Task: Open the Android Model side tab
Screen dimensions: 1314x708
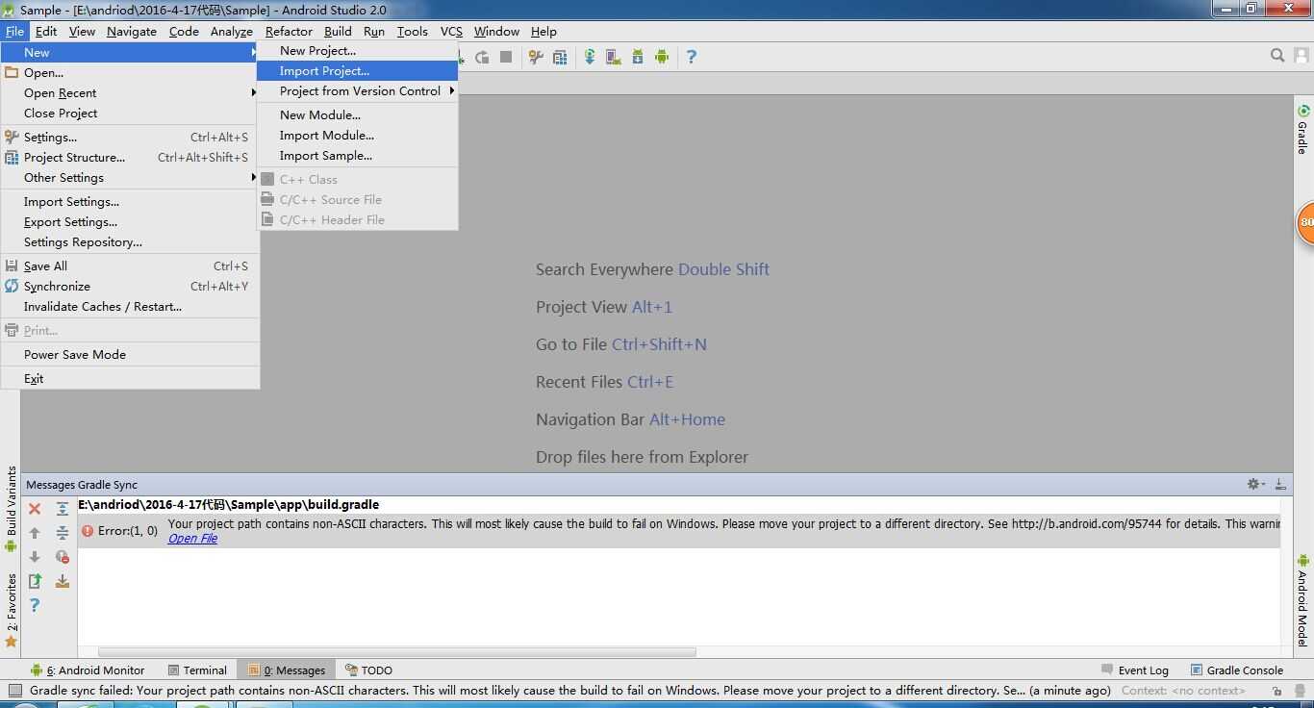Action: [x=1303, y=600]
